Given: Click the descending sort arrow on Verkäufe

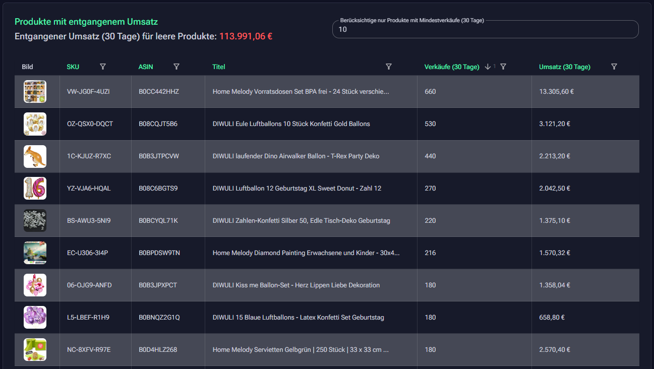Looking at the screenshot, I should [488, 67].
